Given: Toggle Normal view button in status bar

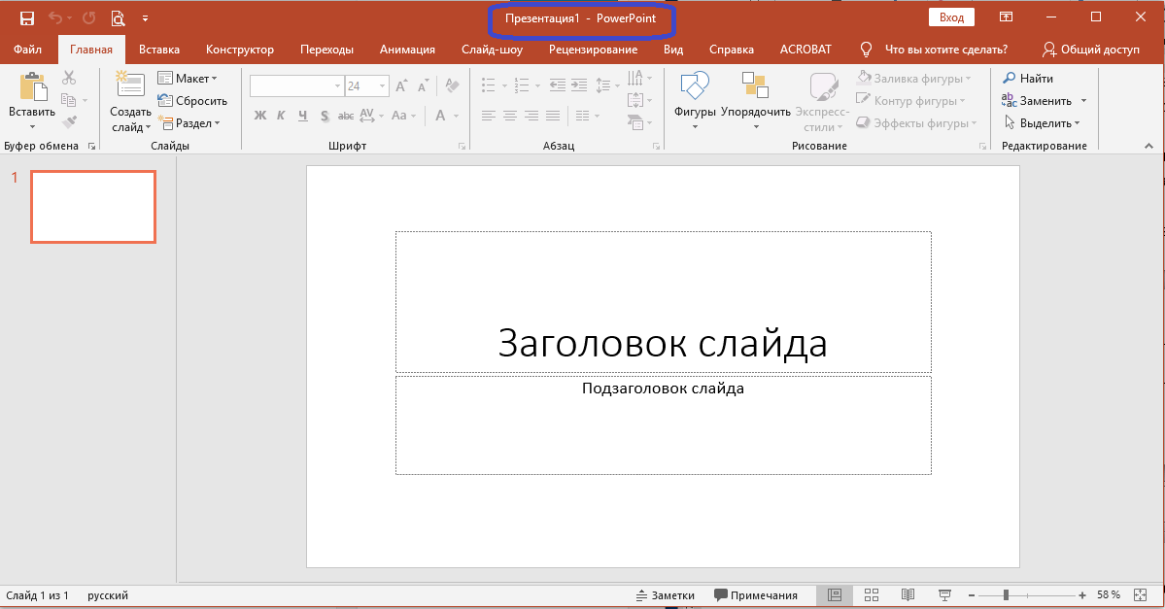Looking at the screenshot, I should (835, 594).
